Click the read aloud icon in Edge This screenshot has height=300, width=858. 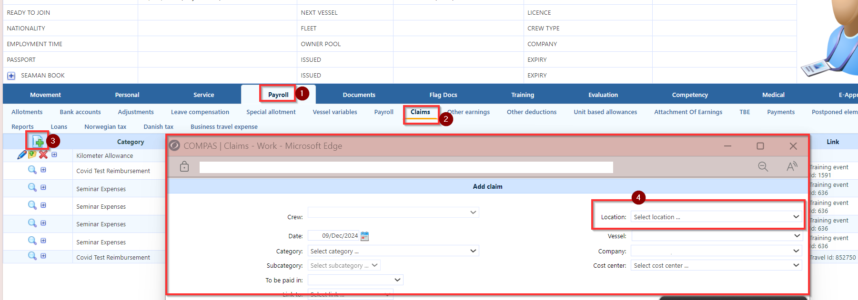[792, 166]
